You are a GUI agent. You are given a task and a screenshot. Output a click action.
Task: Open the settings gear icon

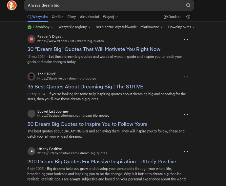(188, 17)
